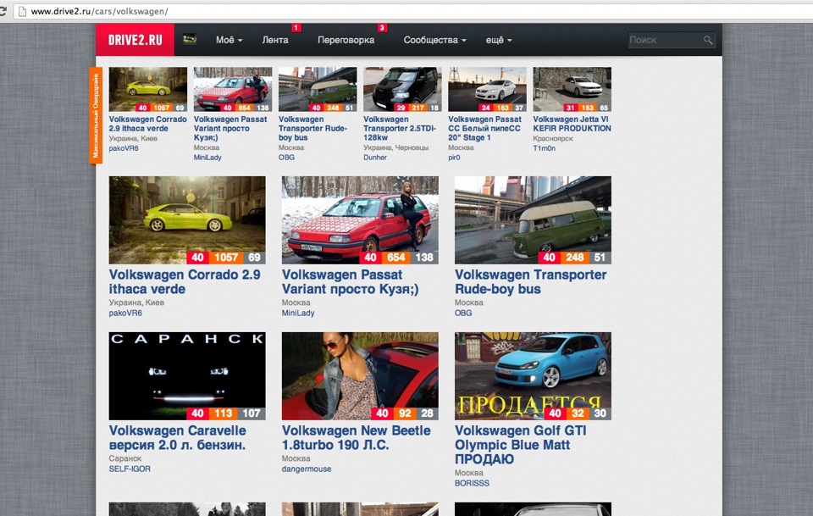Click title Volkswagen New Beetle 1.8turbo 190 Л.С.
The height and width of the screenshot is (516, 813).
tap(357, 438)
